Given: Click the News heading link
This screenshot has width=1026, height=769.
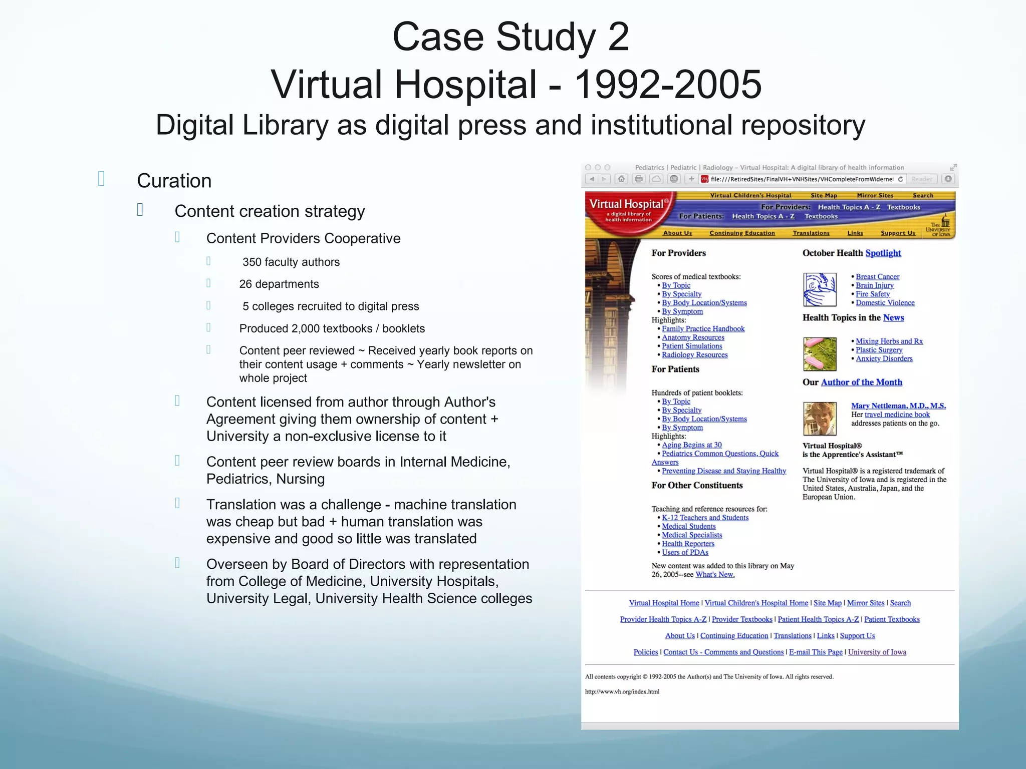Looking at the screenshot, I should 893,318.
